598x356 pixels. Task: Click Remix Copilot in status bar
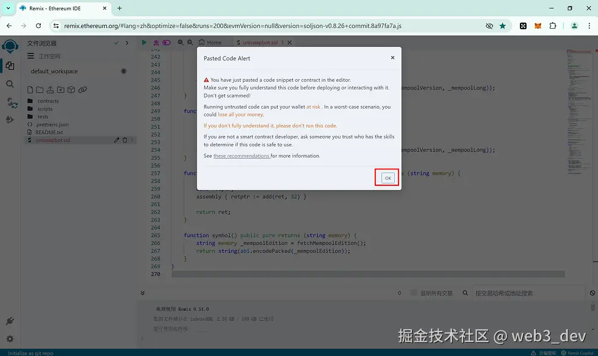578,353
